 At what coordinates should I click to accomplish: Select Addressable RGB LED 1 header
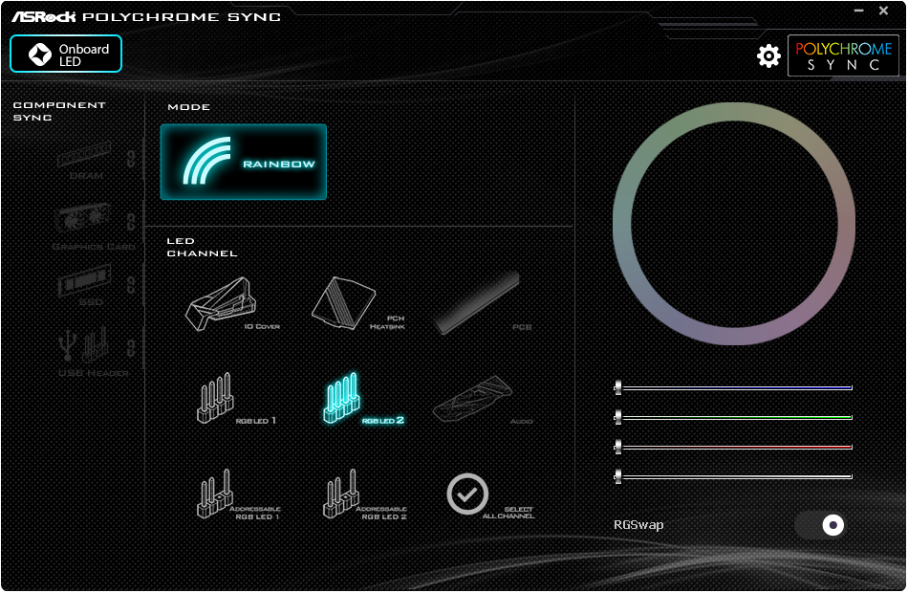pyautogui.click(x=238, y=494)
